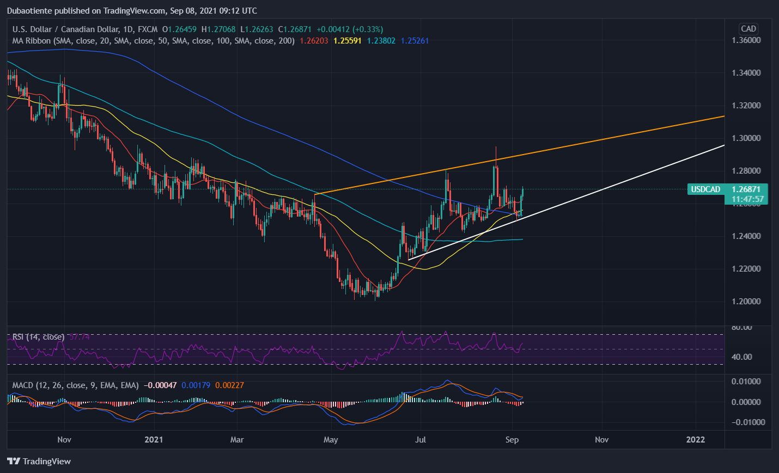Click the 1.26203 SMA 20 value
779x473 pixels.
pos(314,41)
